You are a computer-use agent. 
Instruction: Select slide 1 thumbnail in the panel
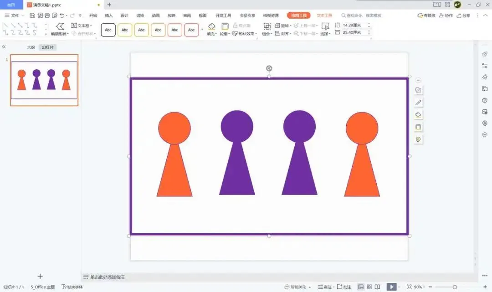coord(44,80)
